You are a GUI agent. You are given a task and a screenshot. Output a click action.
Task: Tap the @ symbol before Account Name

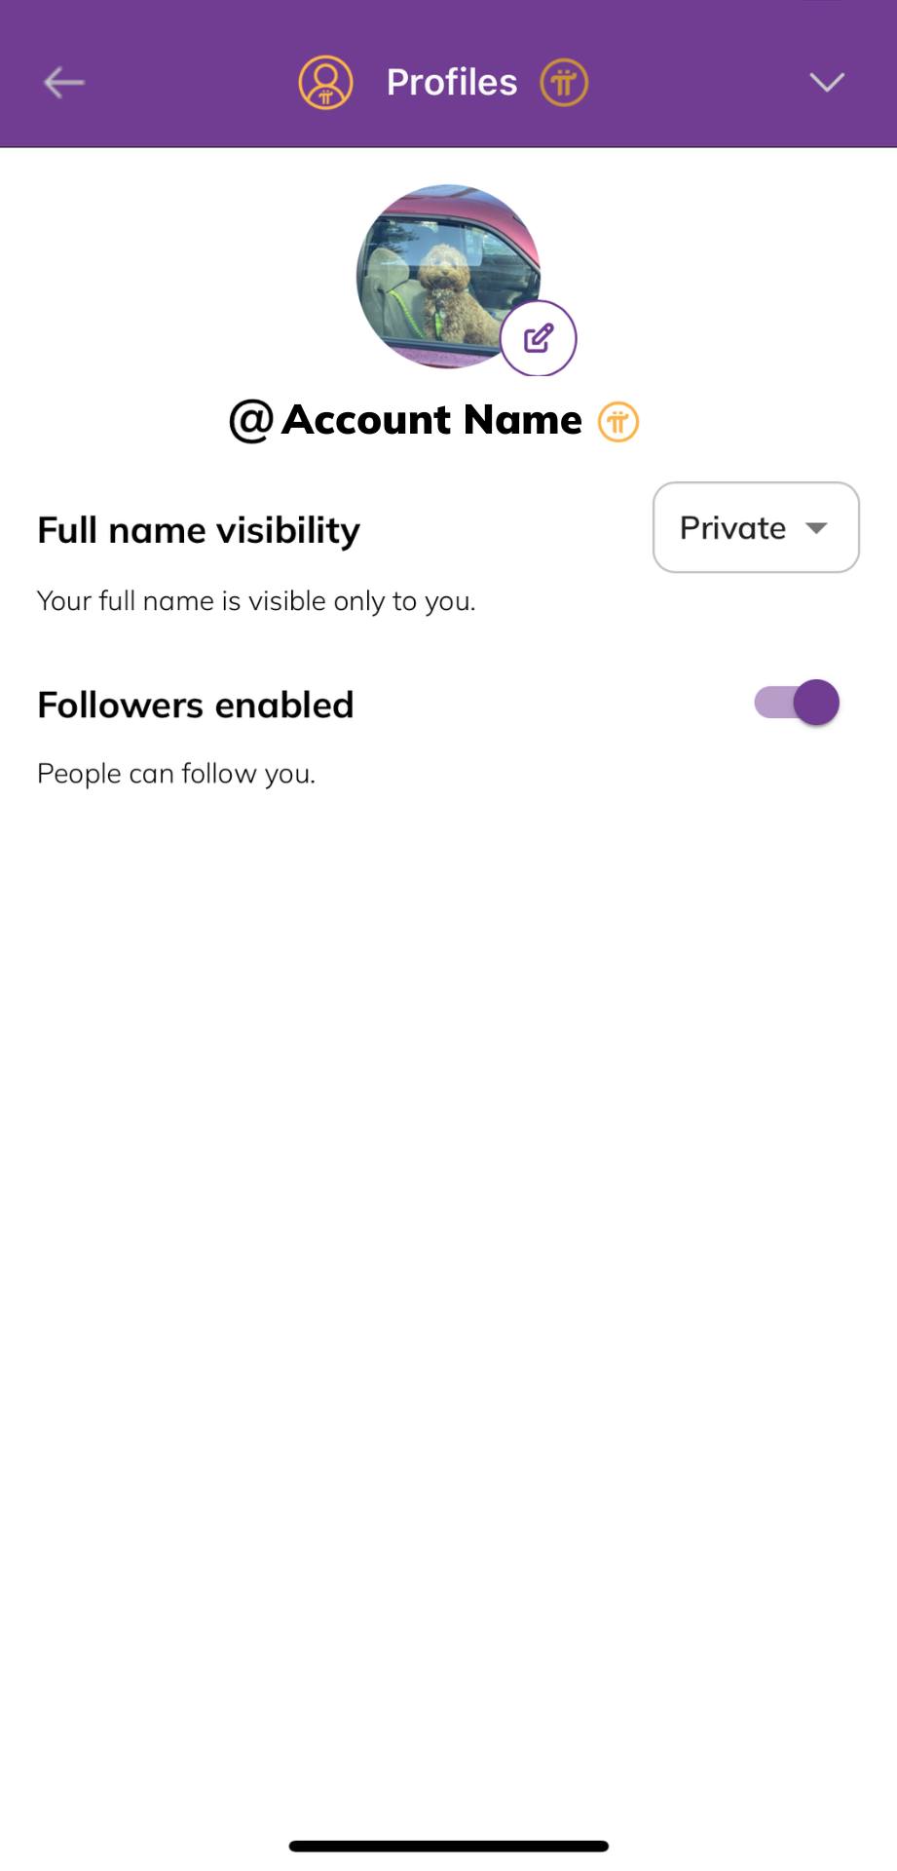250,421
